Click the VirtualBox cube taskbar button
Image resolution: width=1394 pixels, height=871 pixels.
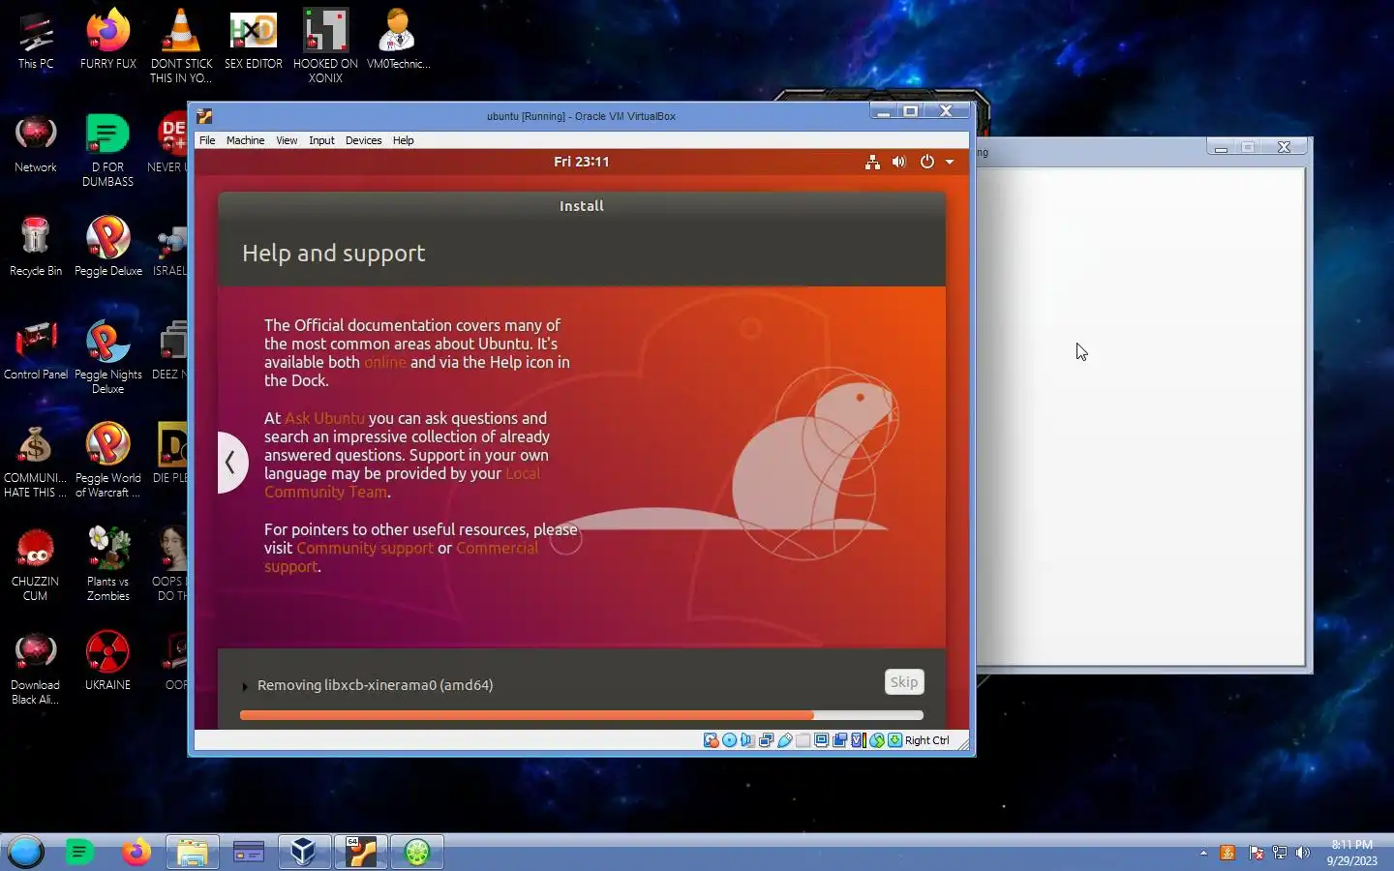[305, 852]
